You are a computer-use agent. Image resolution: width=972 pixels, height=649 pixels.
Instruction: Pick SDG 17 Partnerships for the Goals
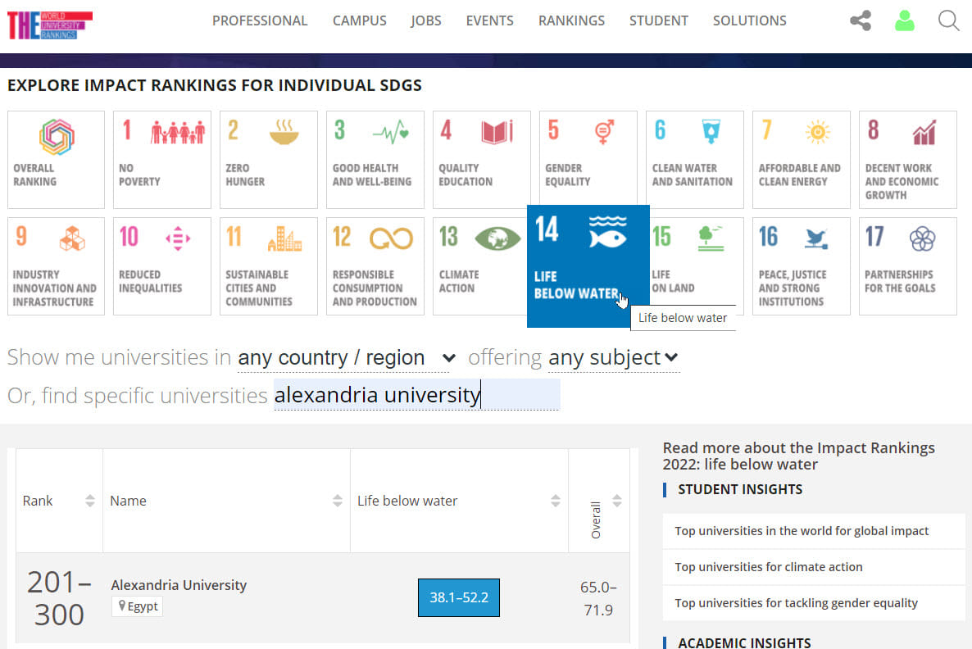pyautogui.click(x=908, y=266)
